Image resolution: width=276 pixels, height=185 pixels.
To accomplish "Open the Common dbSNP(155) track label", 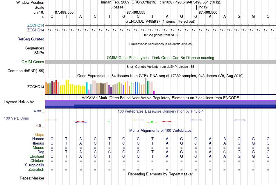I will point(26,71).
